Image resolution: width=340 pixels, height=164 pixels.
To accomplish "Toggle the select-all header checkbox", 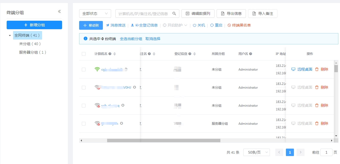I will click(84, 54).
